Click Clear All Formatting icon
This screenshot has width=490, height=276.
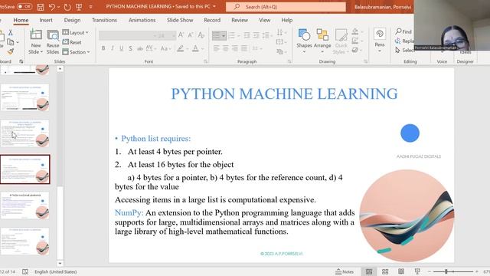[x=201, y=35]
